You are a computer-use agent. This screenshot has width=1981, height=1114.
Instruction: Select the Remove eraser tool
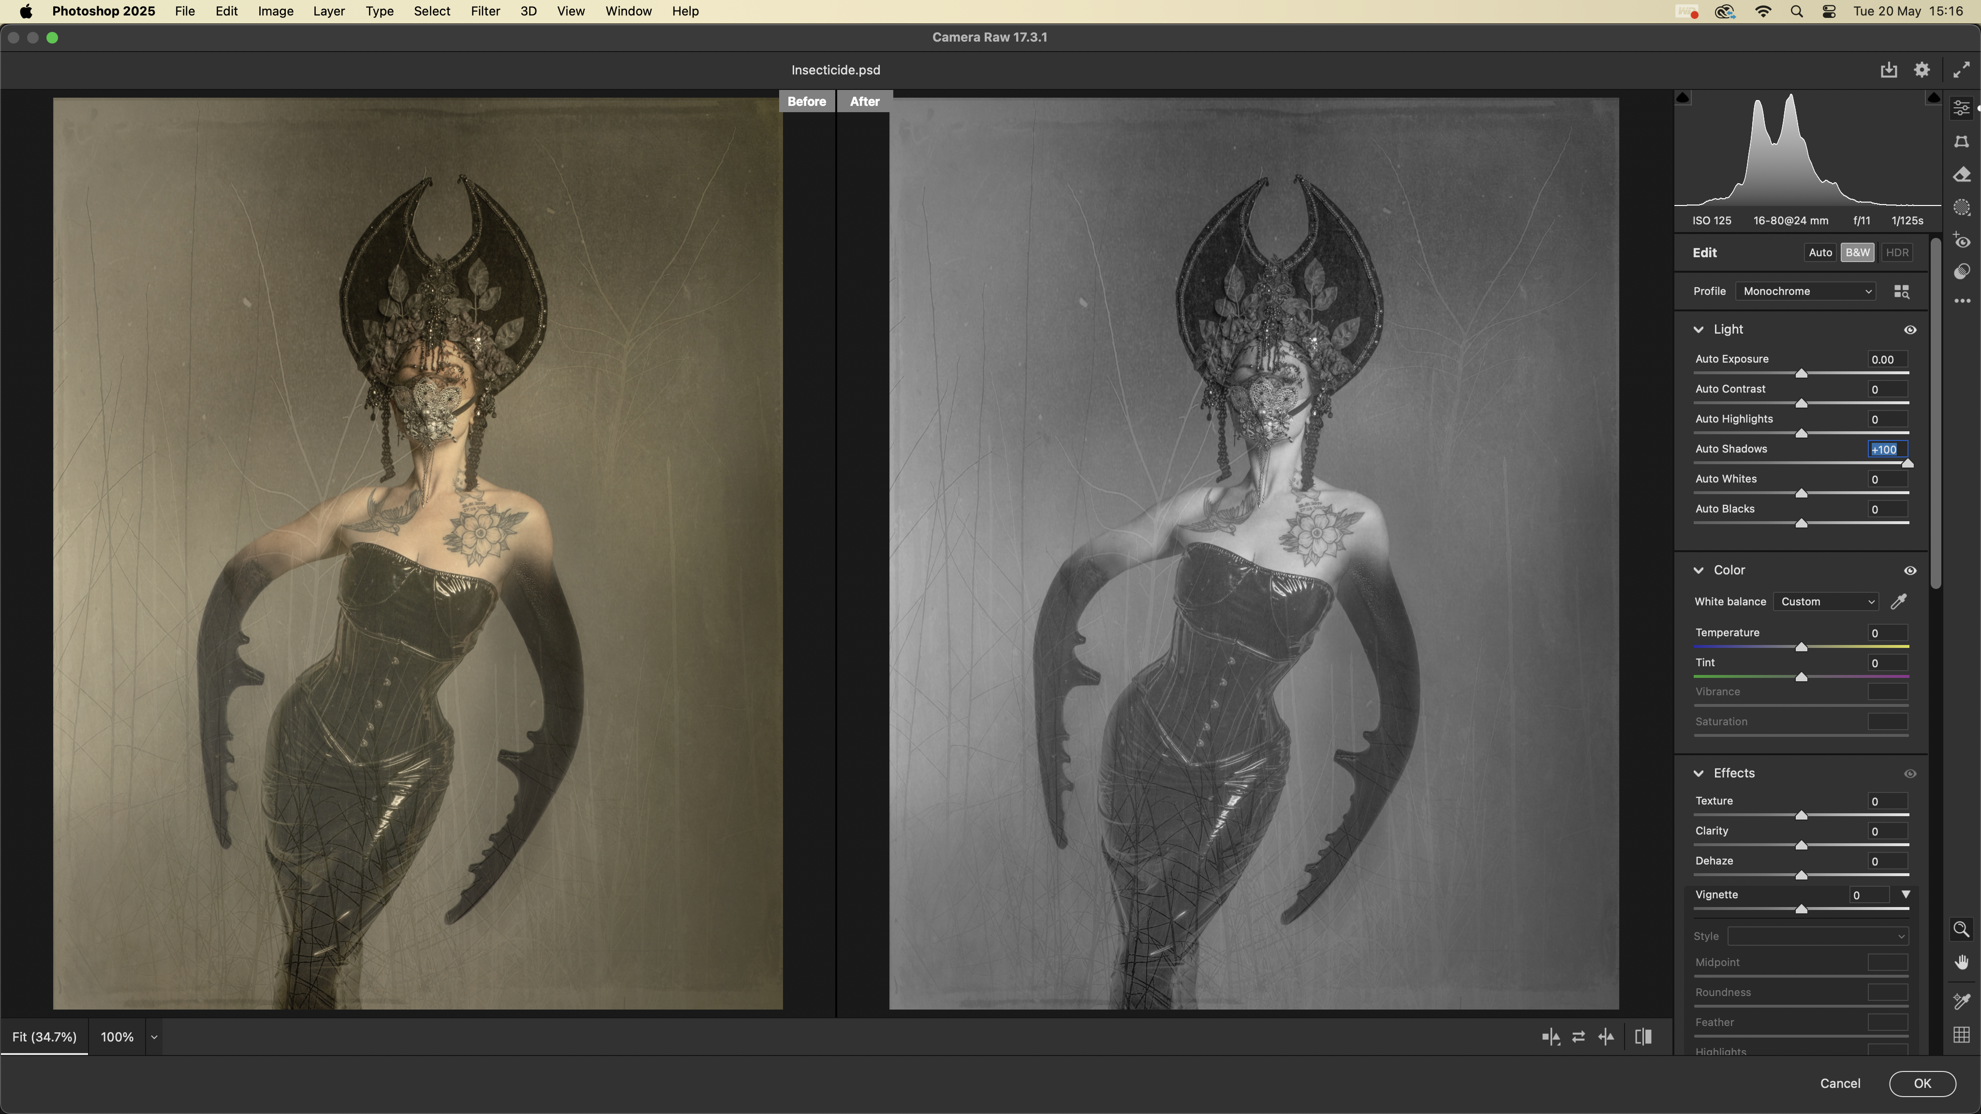1961,176
